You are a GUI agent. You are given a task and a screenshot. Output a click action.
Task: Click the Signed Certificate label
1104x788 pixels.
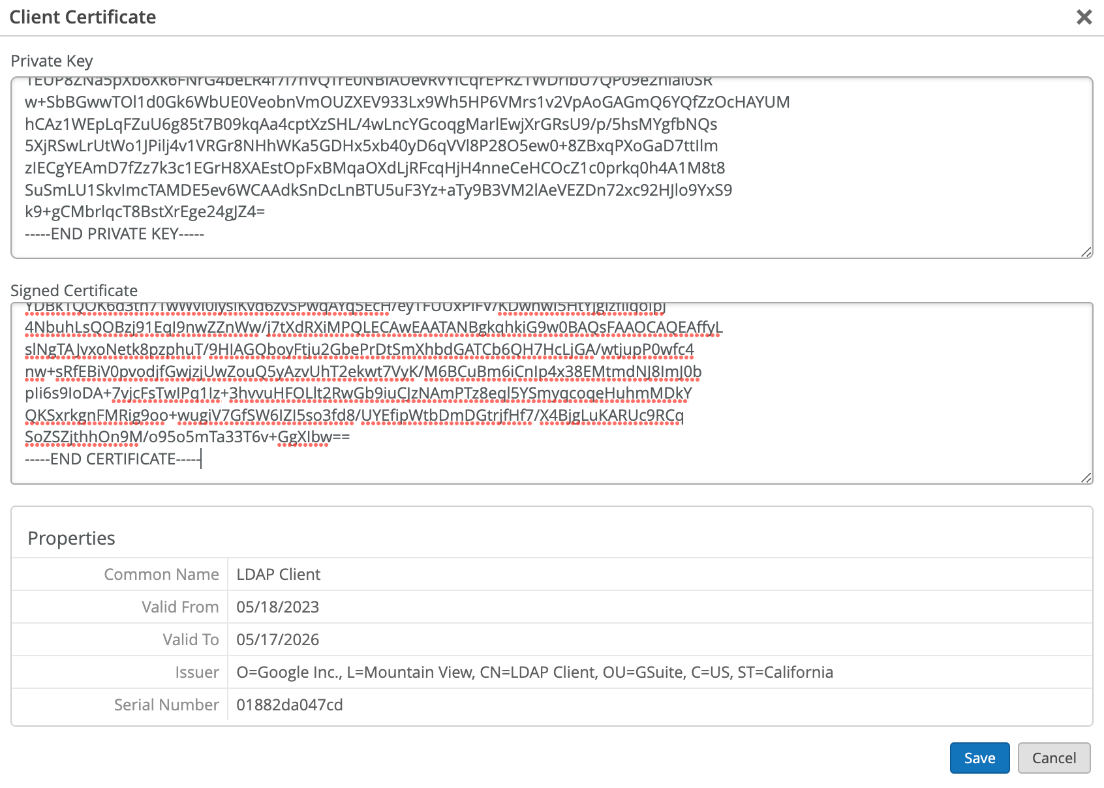pyautogui.click(x=74, y=291)
